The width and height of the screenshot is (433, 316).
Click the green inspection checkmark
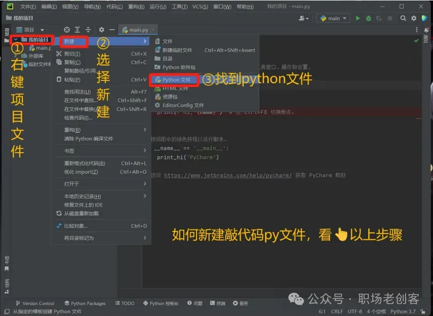coord(416,41)
